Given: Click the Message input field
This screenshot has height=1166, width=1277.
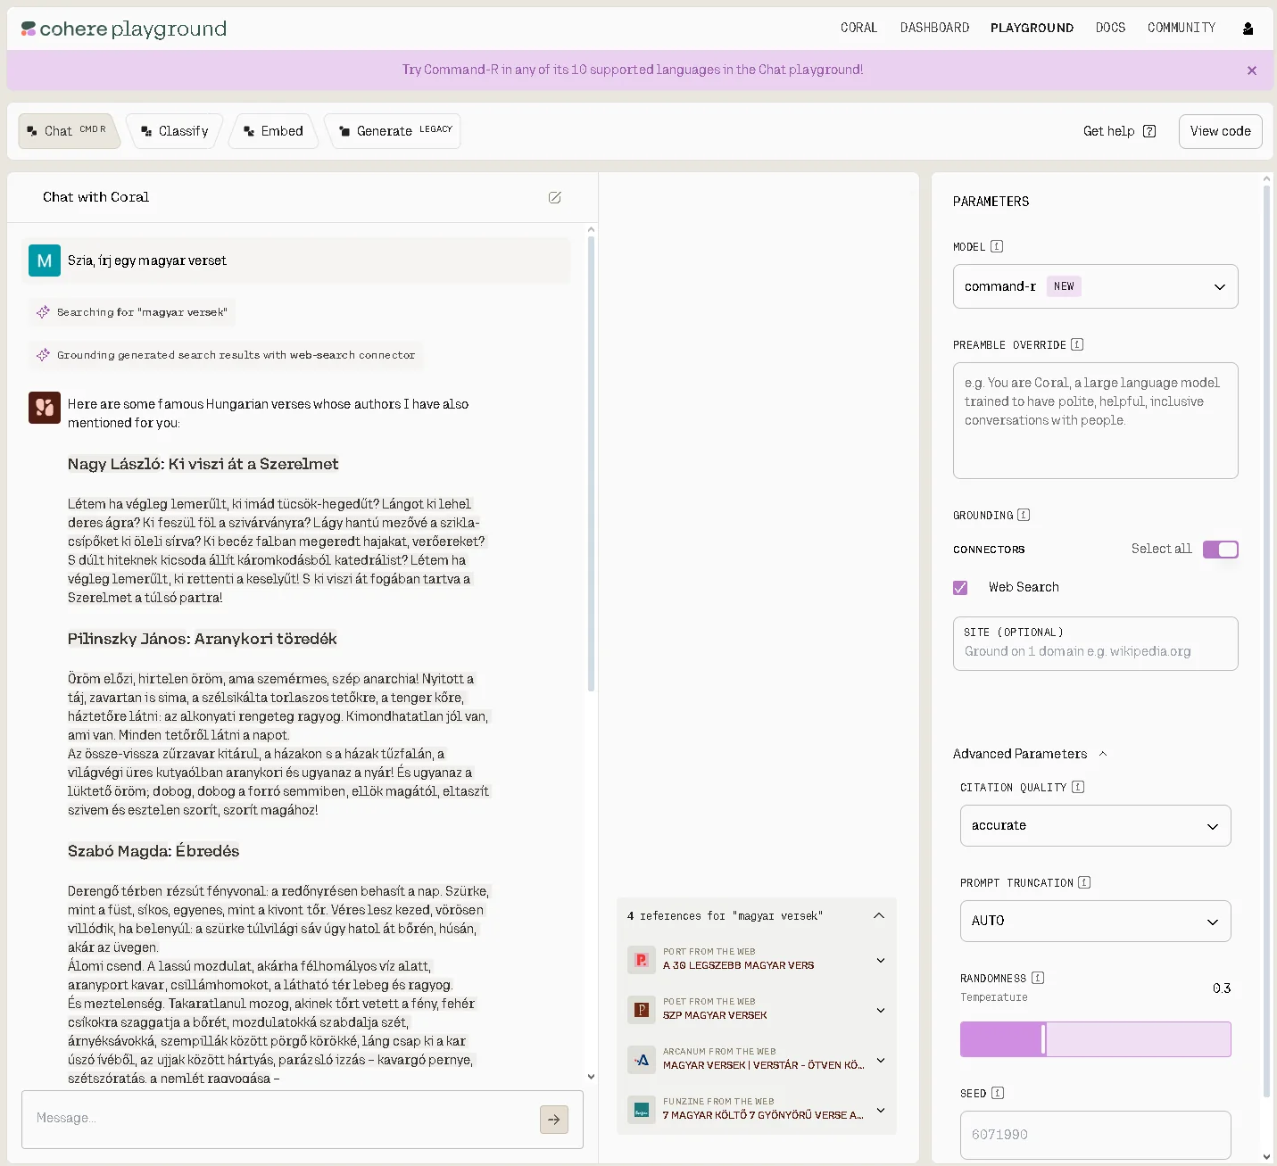Looking at the screenshot, I should pyautogui.click(x=303, y=1119).
